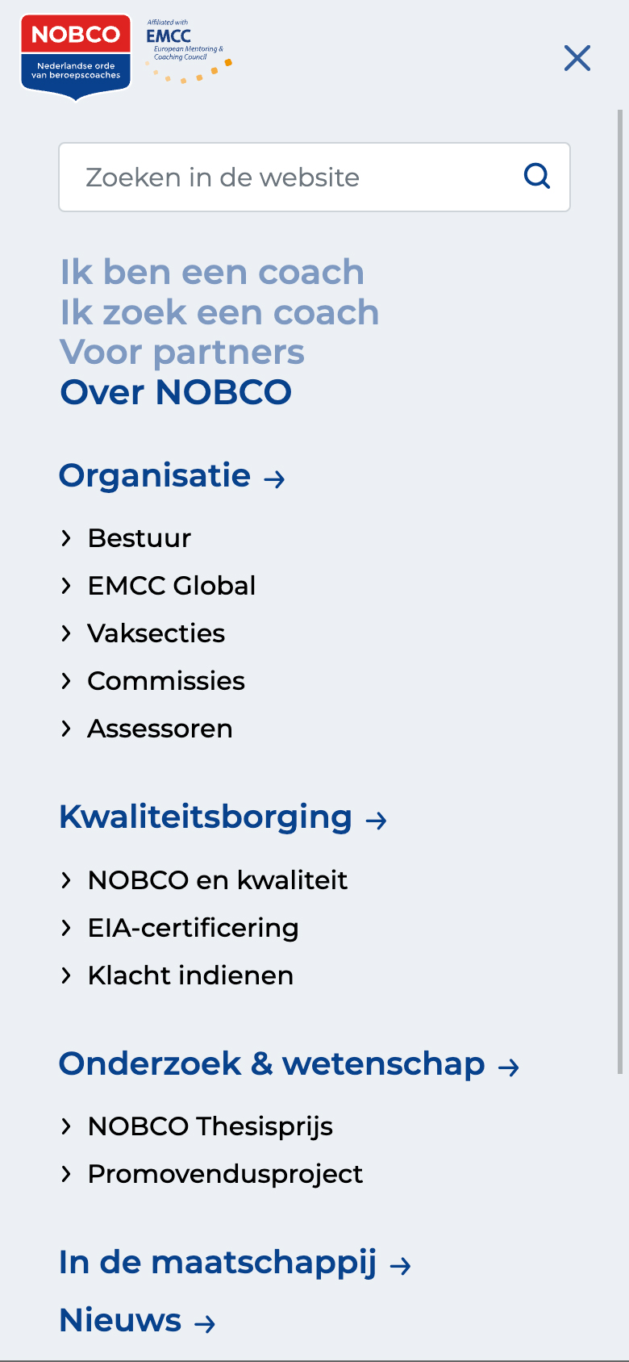
Task: Click the chevron before Commissies
Action: coord(67,681)
